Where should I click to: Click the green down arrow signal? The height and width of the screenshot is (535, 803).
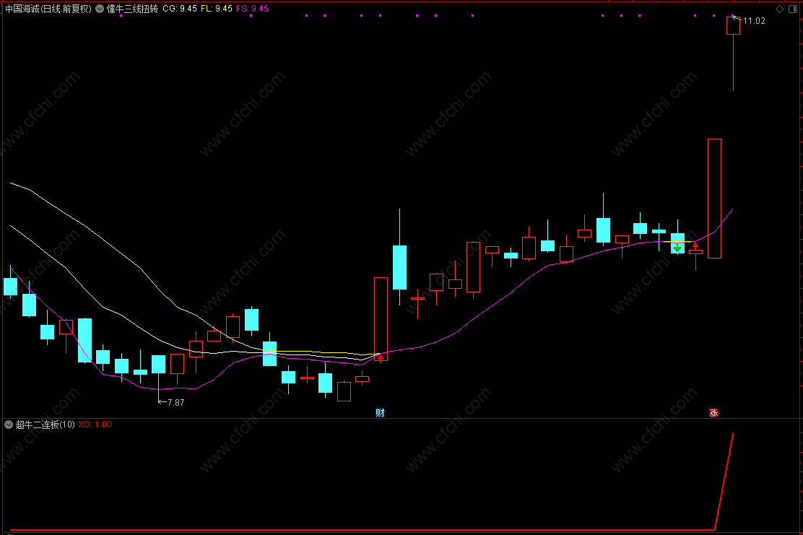(x=677, y=247)
